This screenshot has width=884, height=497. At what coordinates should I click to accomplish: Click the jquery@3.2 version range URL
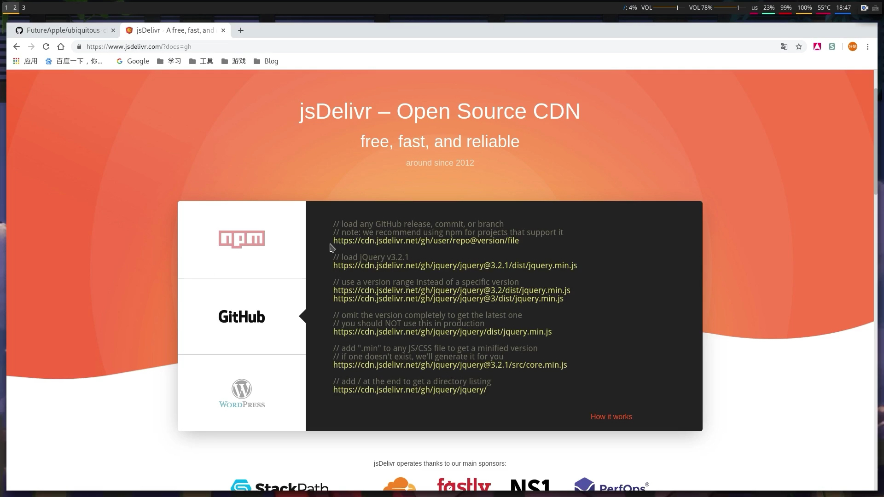point(452,290)
